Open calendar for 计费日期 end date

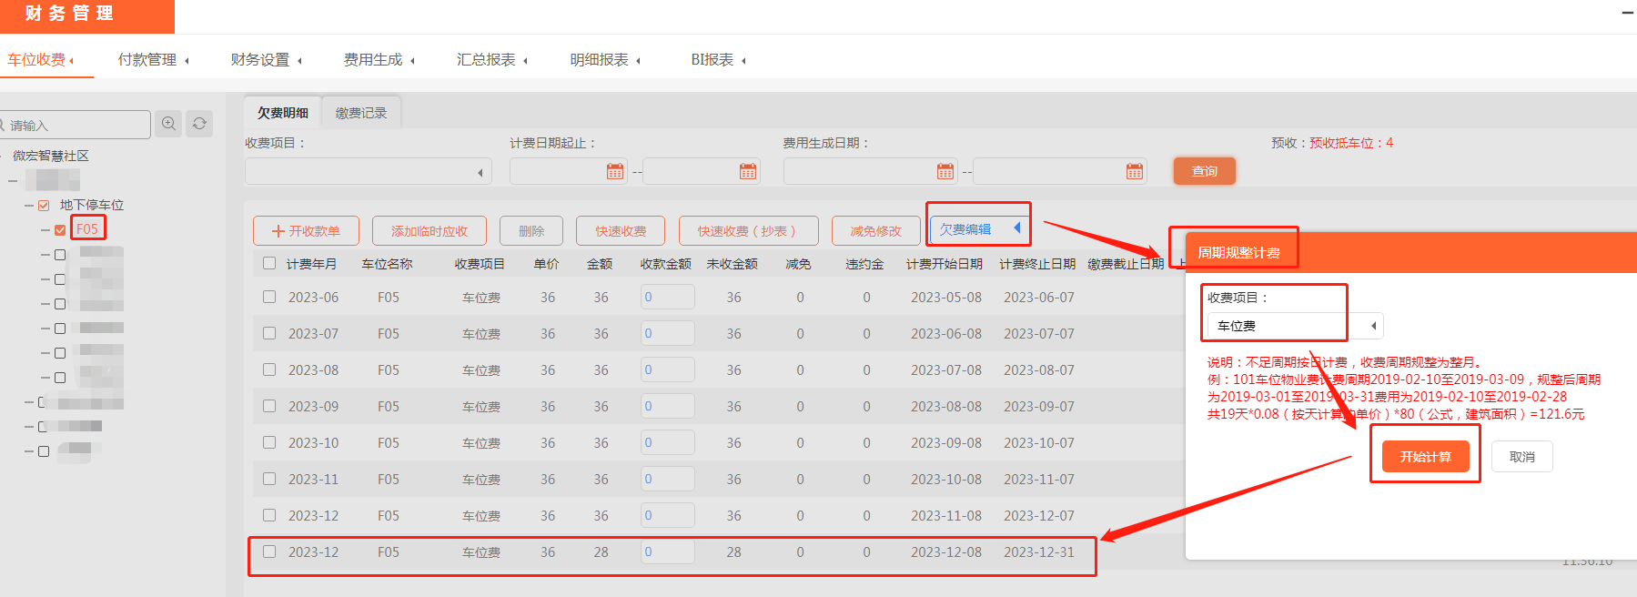748,171
